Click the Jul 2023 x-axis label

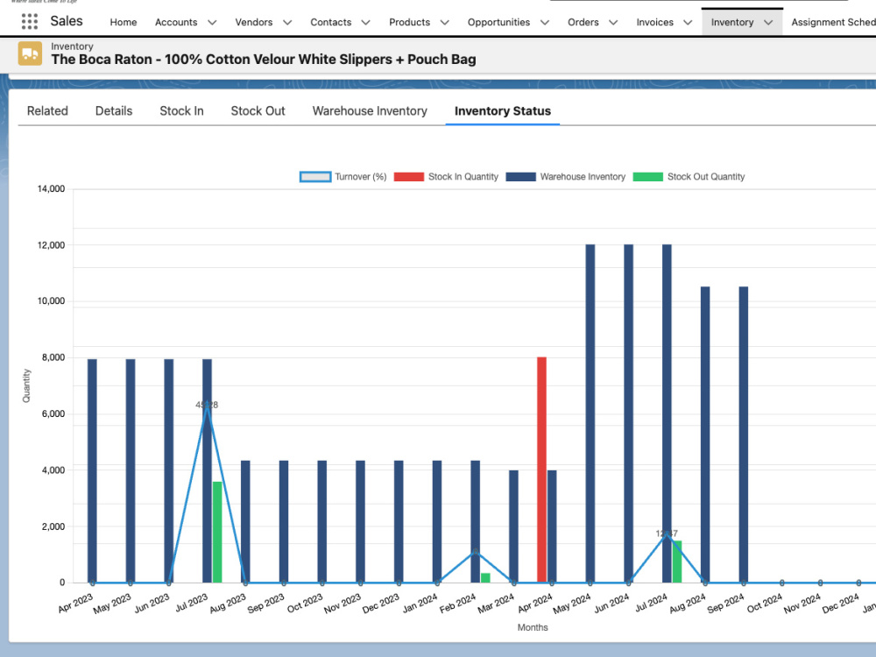192,604
